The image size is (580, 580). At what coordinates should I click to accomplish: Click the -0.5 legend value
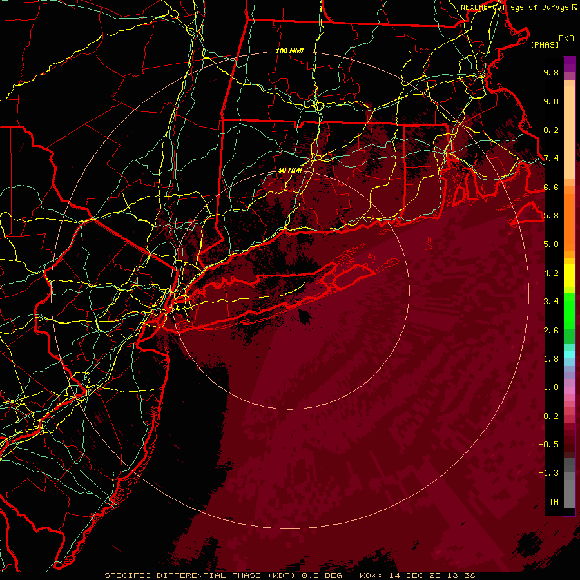point(548,445)
